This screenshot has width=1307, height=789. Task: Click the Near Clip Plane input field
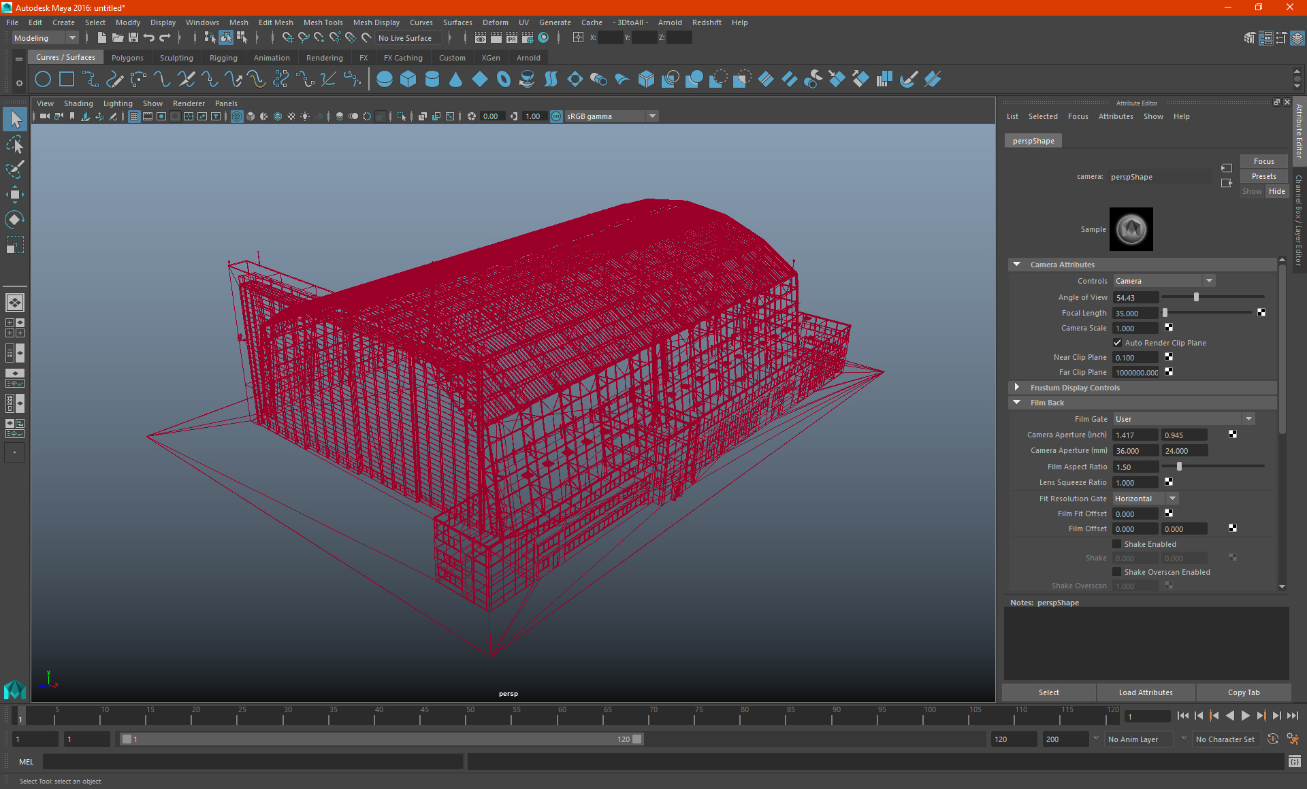click(x=1135, y=358)
